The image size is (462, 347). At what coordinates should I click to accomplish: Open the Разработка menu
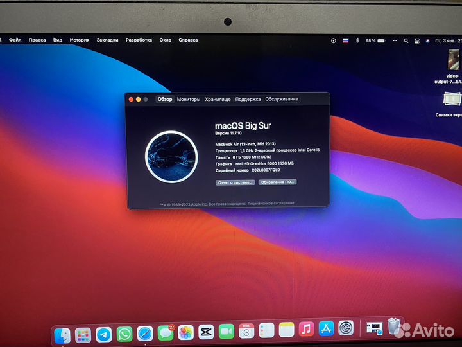[139, 40]
